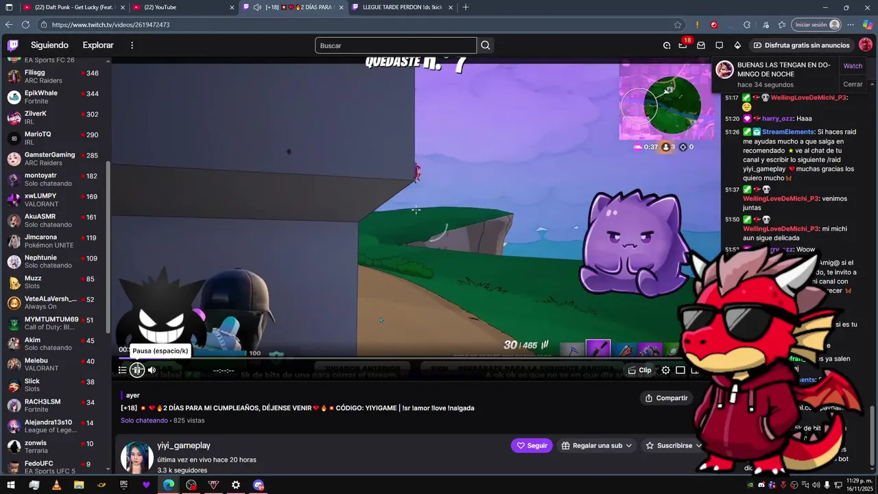This screenshot has width=878, height=494.
Task: Open EpikWhale channel in sidebar
Action: 55,97
